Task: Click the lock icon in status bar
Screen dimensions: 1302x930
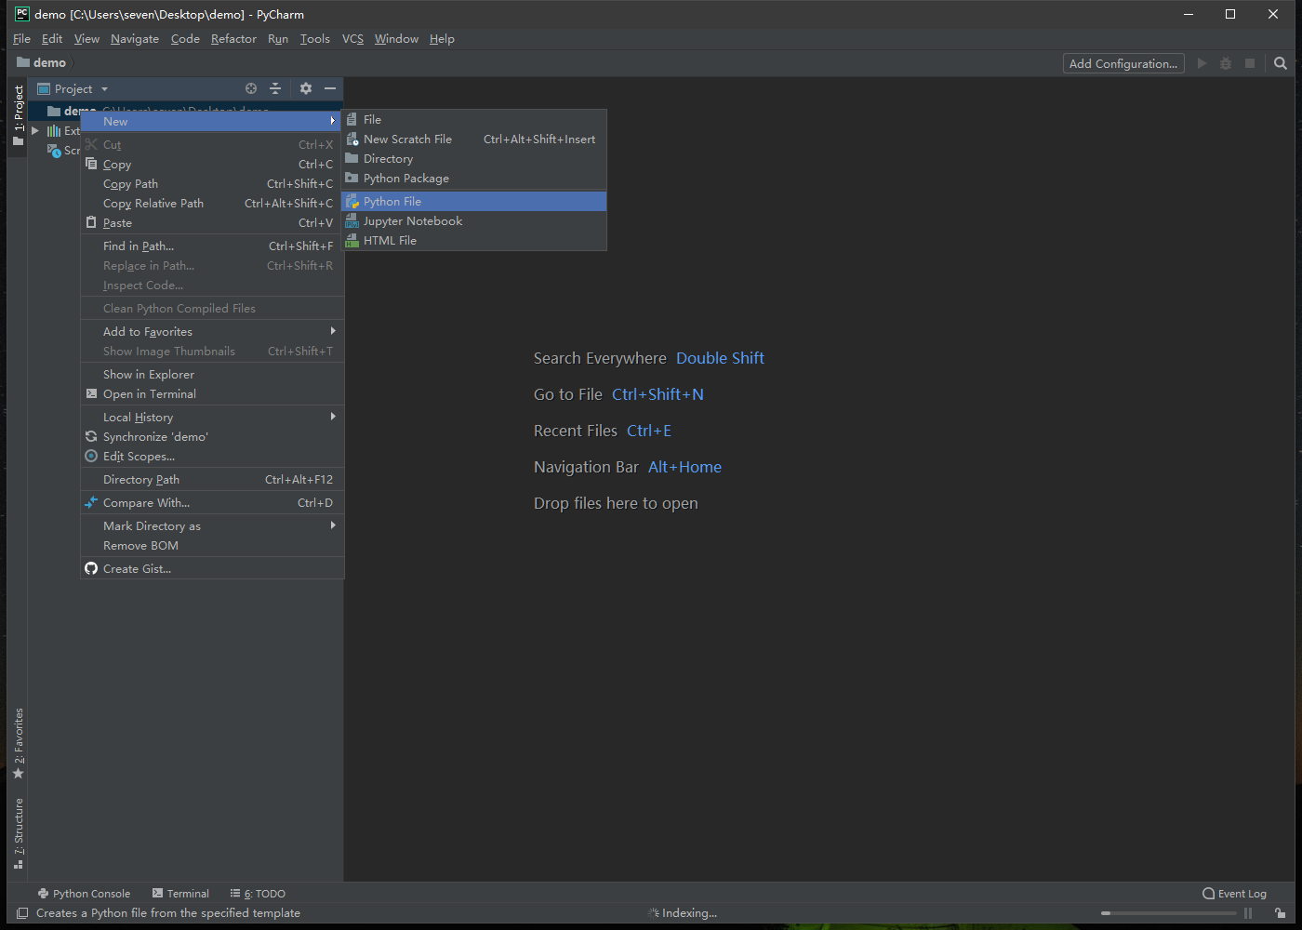Action: coord(1281,913)
